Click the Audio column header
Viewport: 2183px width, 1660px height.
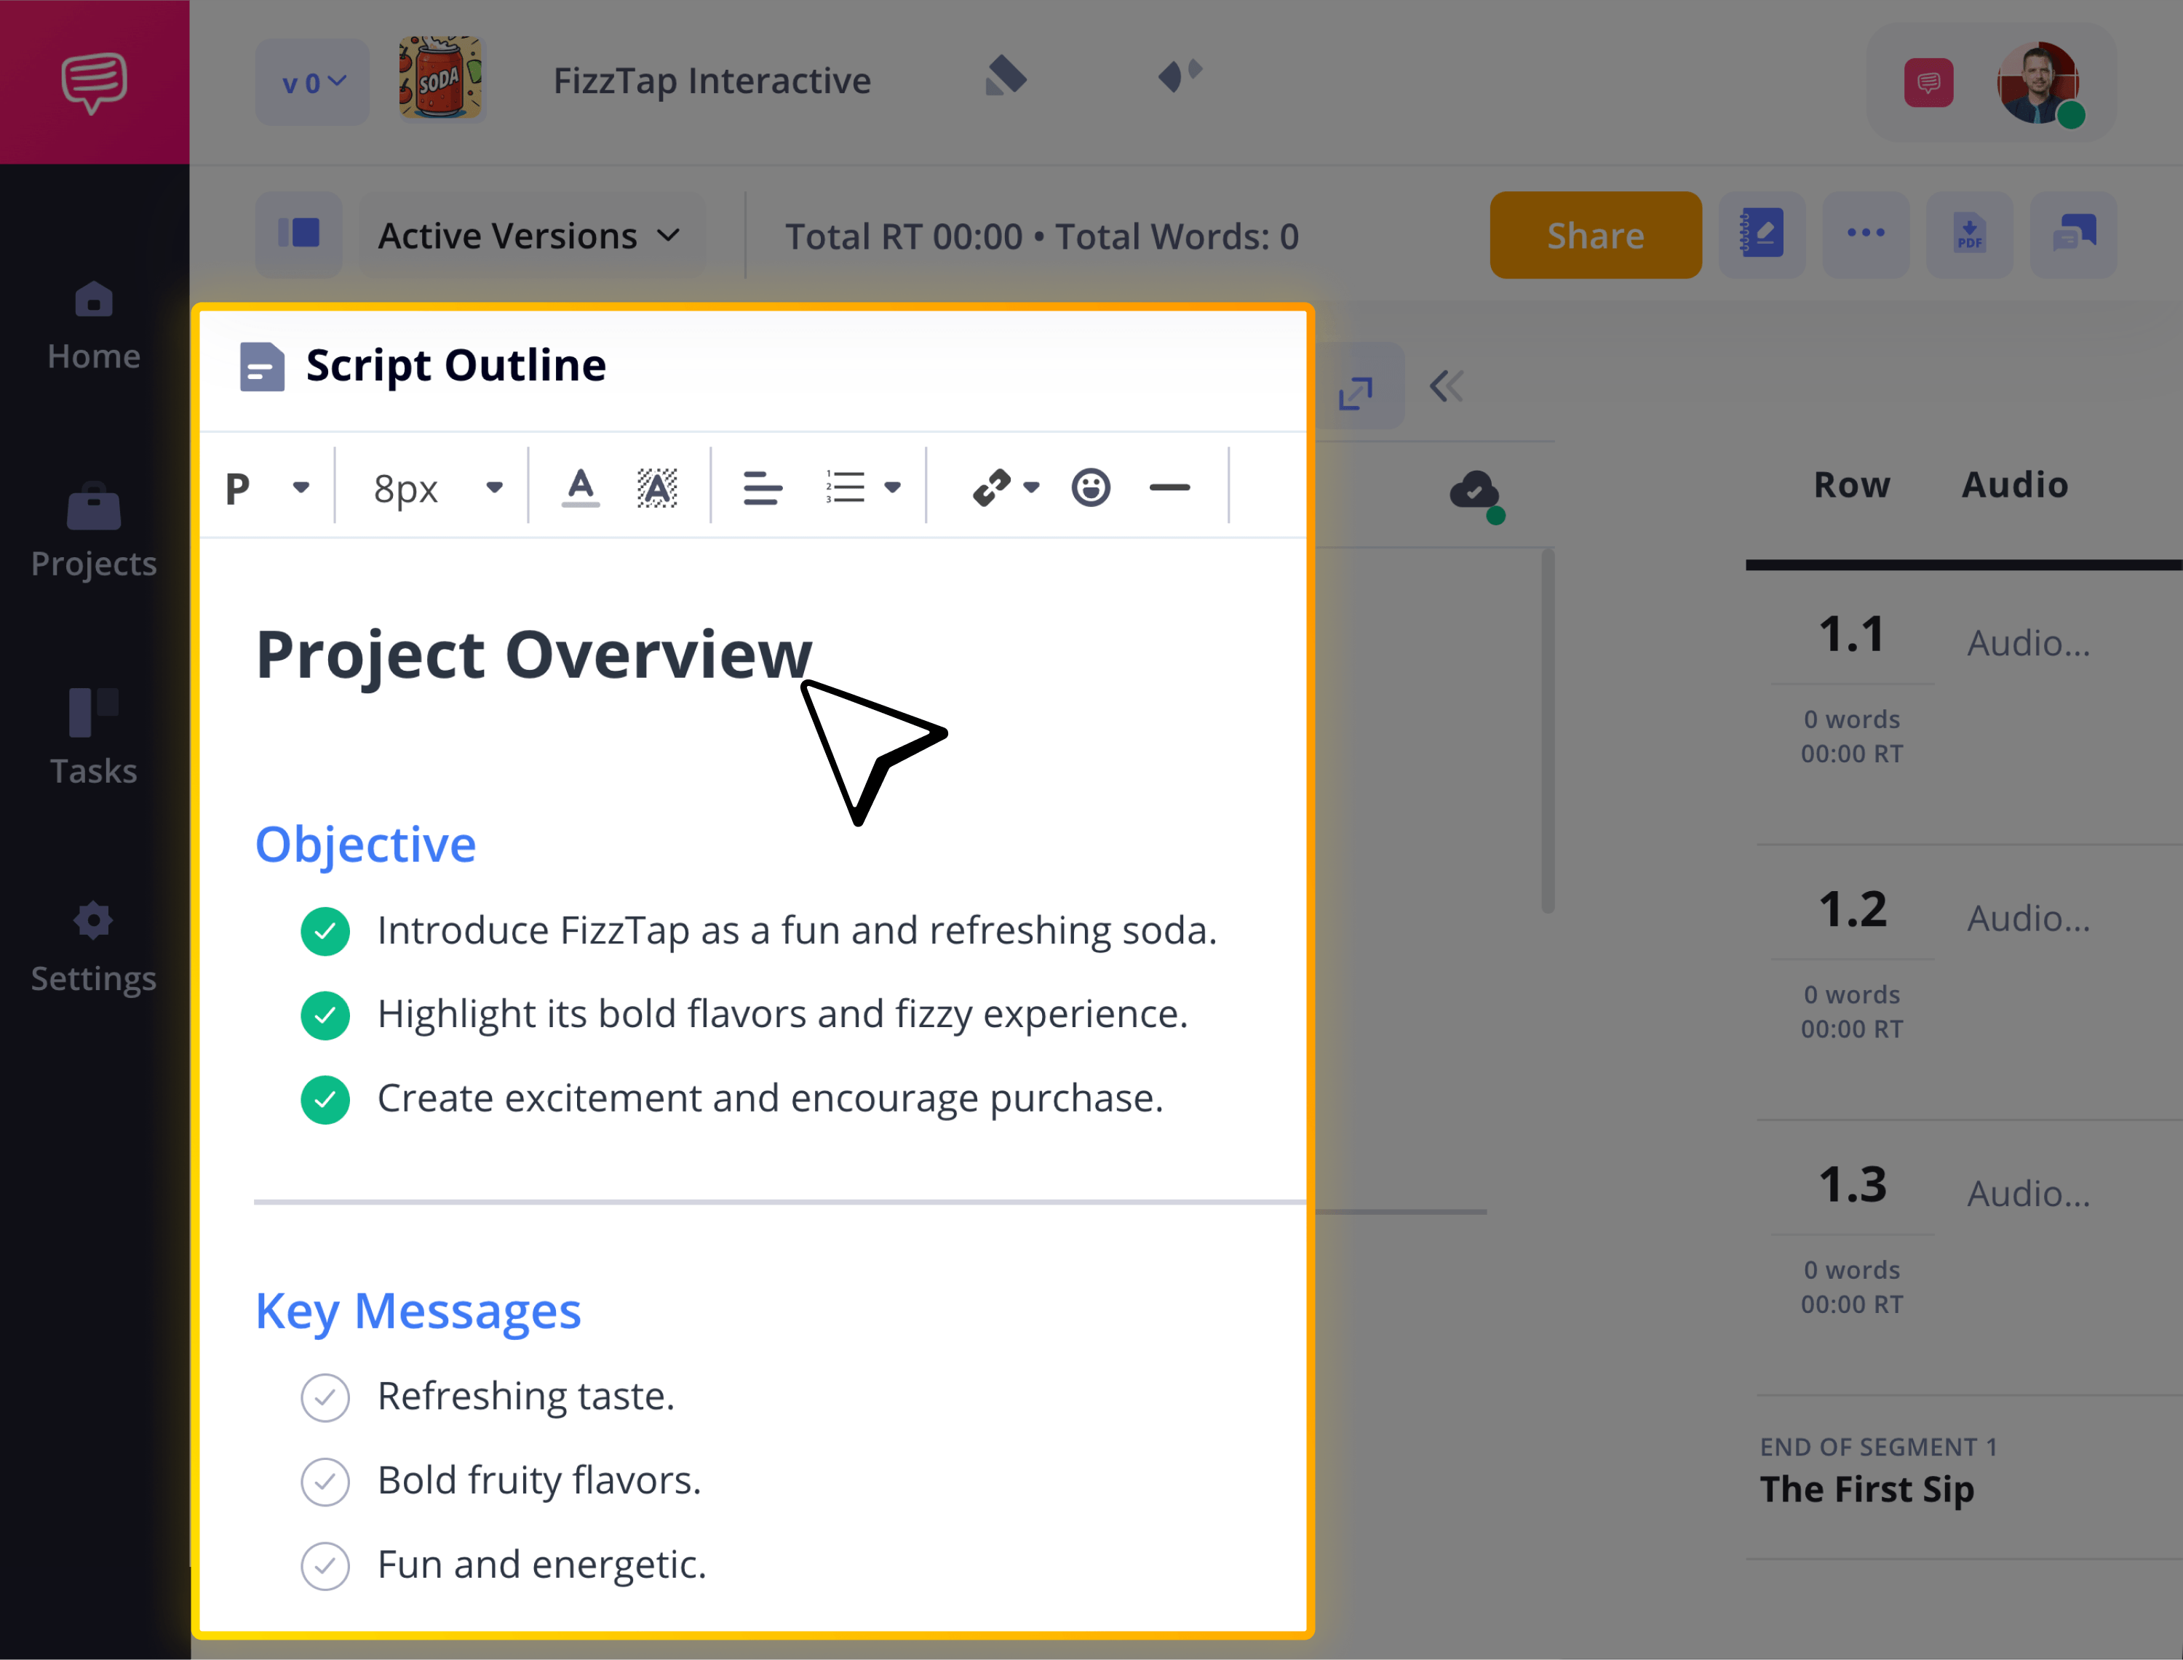click(x=2015, y=485)
